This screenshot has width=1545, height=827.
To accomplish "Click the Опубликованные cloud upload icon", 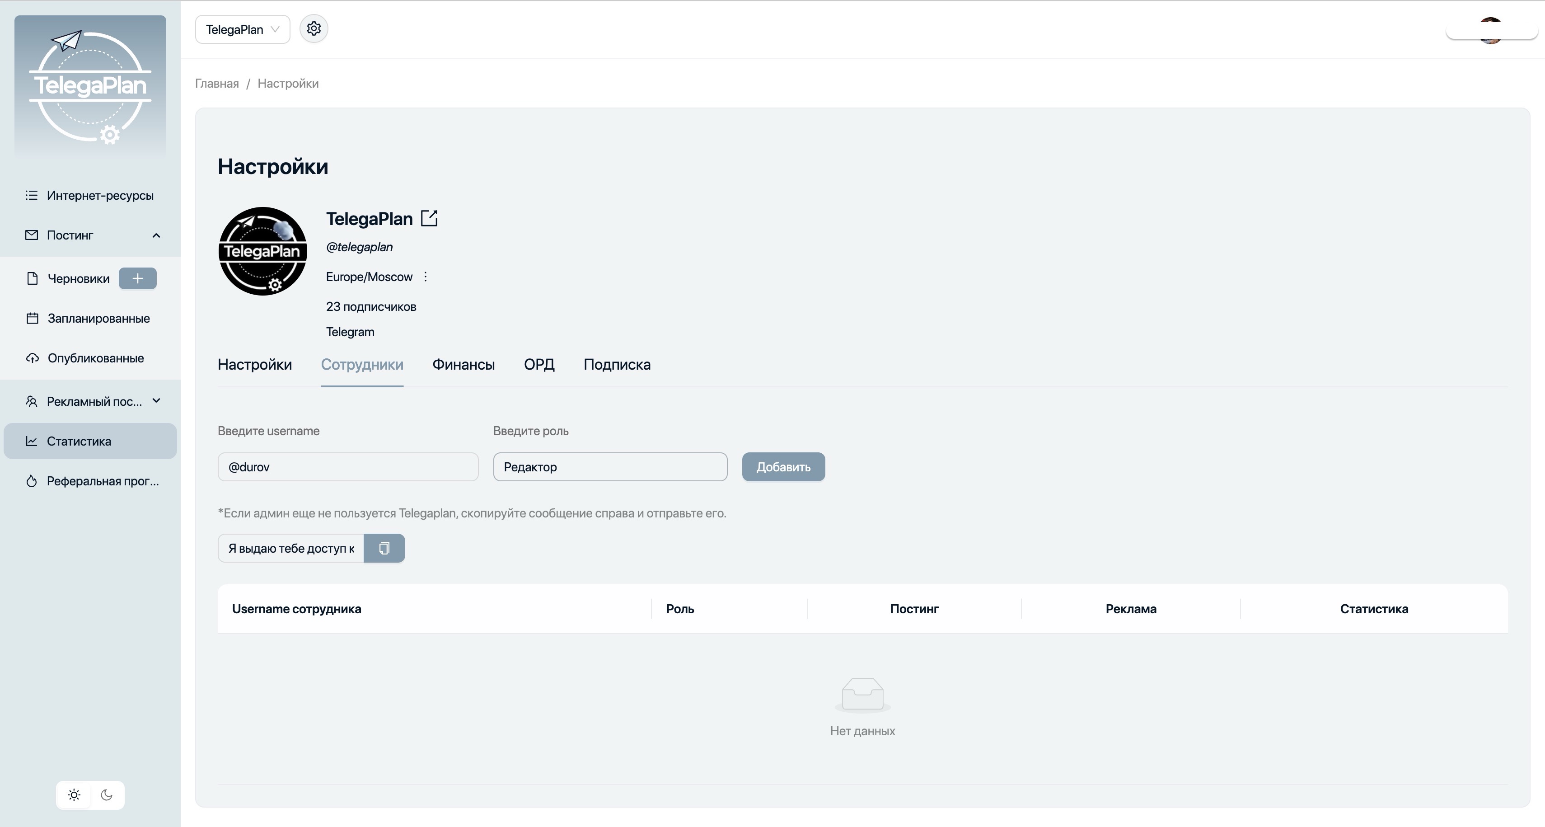I will tap(33, 357).
